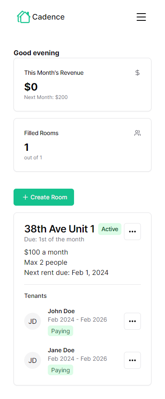Click Jane Doe's JD avatar
This screenshot has height=399, width=165.
(x=33, y=360)
